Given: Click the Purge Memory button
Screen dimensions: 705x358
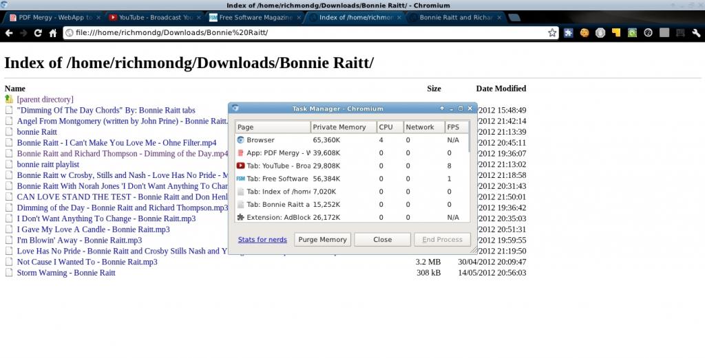Looking at the screenshot, I should click(322, 240).
